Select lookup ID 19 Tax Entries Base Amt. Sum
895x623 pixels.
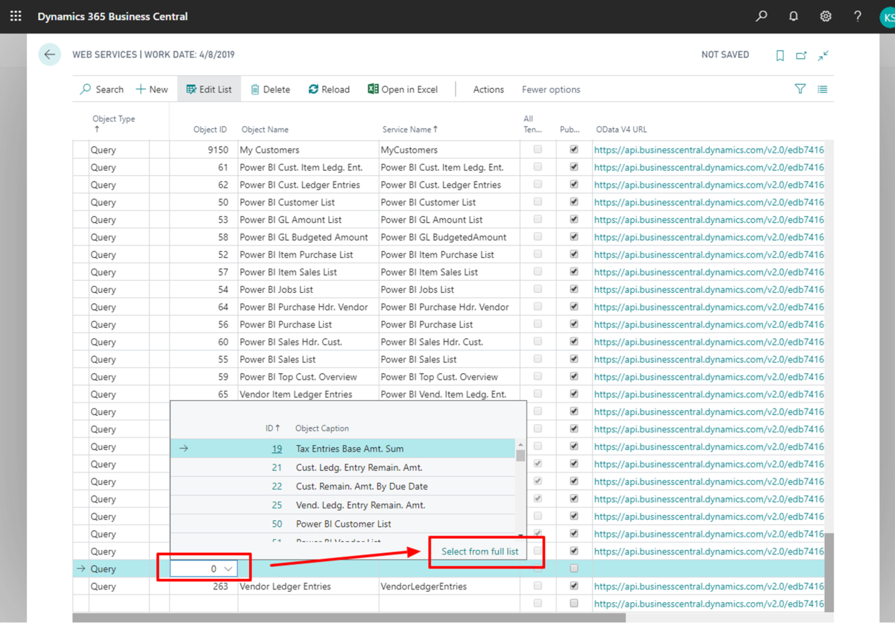click(343, 449)
